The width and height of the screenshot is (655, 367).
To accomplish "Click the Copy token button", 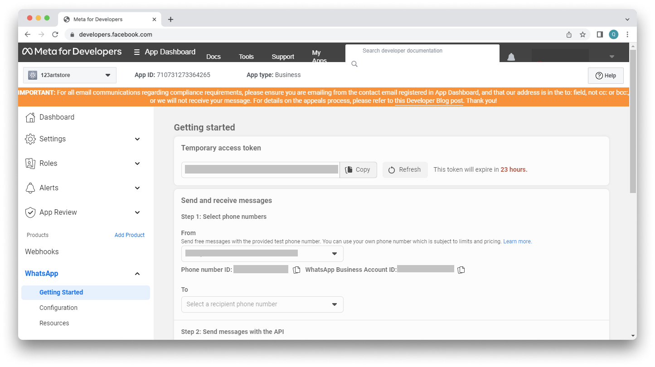I will 358,170.
